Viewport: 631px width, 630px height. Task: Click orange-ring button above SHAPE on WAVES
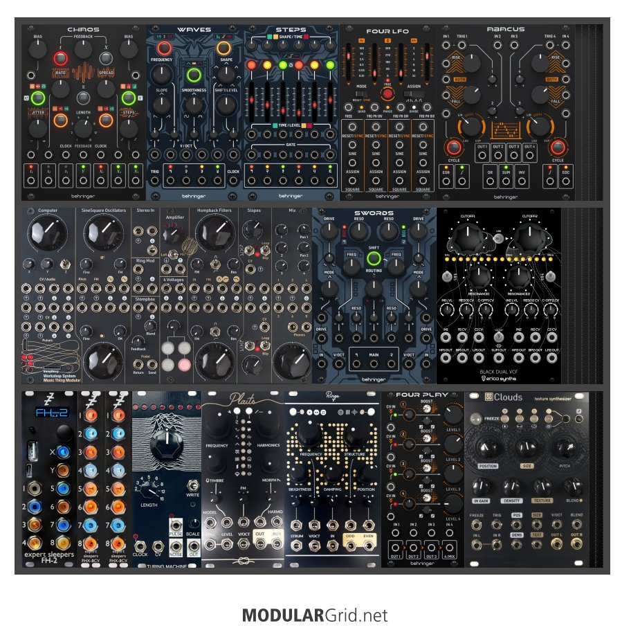click(223, 48)
